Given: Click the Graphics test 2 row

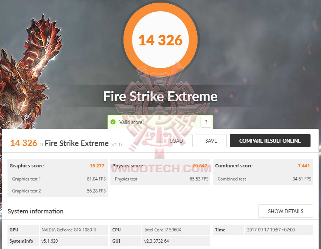Looking at the screenshot, I should coord(58,191).
